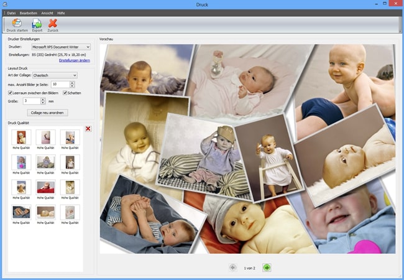
Task: Click into the Größe mm input field
Action: tap(31, 101)
